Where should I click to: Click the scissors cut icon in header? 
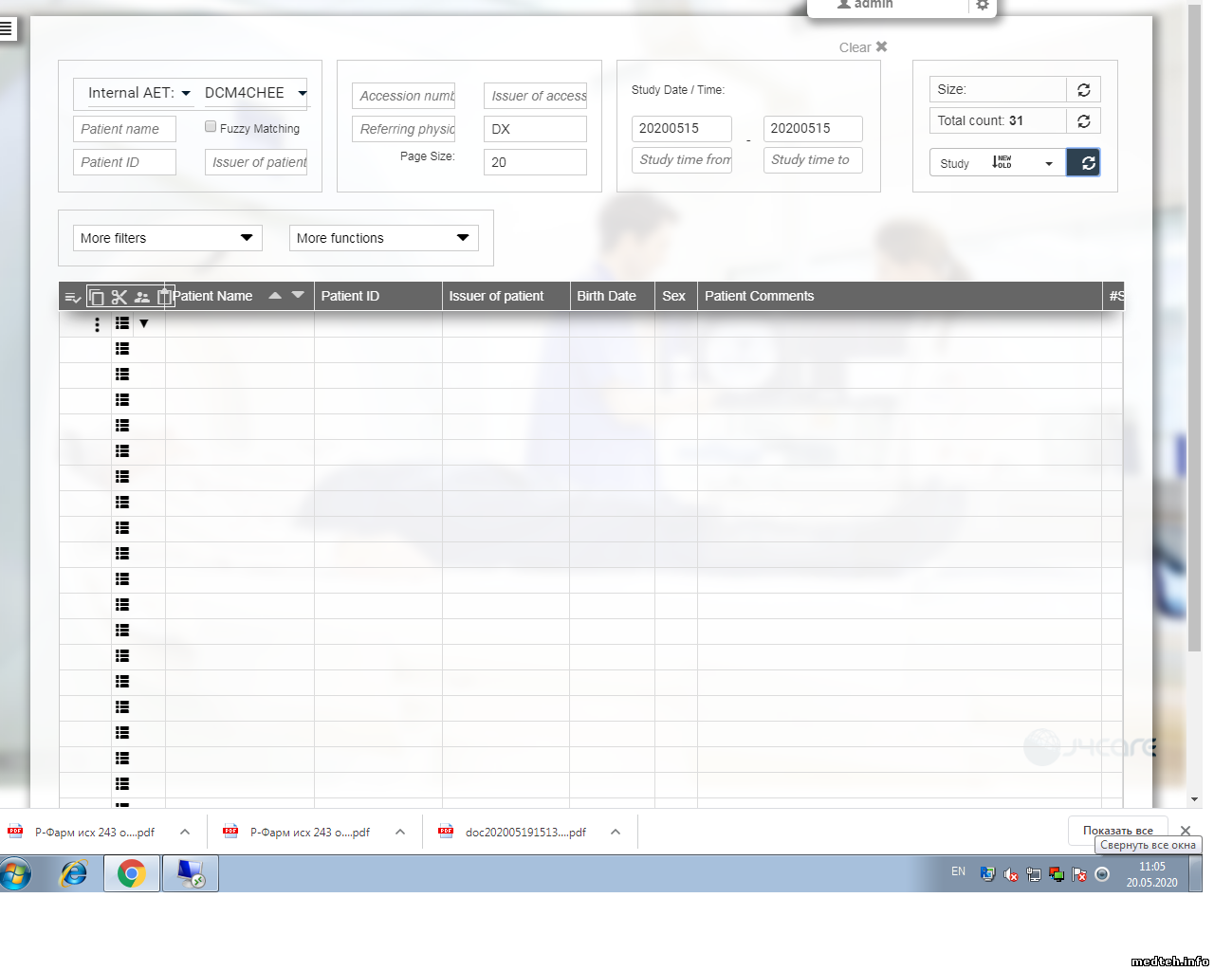(x=120, y=297)
